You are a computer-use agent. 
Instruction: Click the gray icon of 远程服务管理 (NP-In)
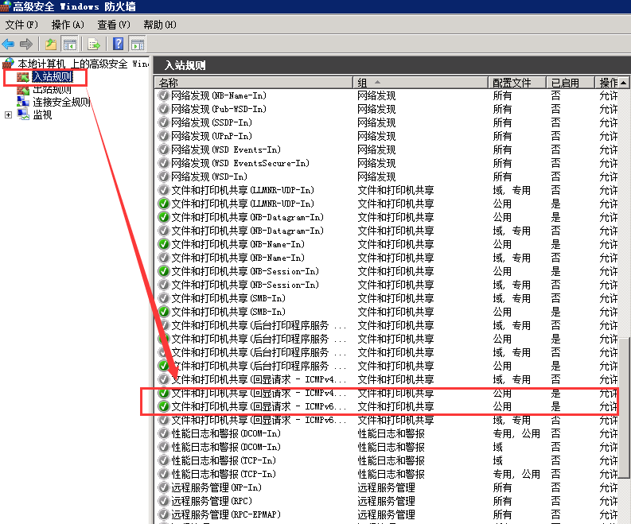coord(164,487)
